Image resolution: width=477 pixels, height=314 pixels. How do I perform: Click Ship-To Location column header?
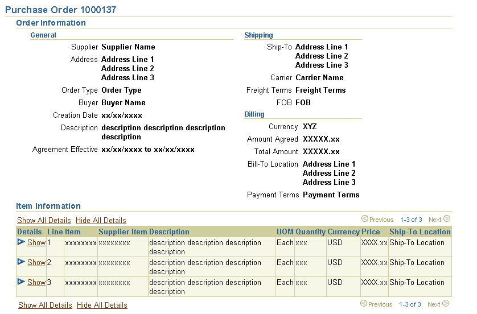[420, 232]
